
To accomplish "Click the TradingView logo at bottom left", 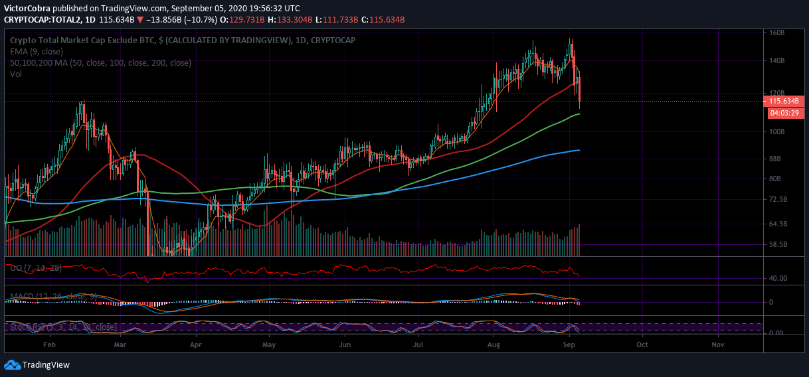I will click(x=37, y=364).
